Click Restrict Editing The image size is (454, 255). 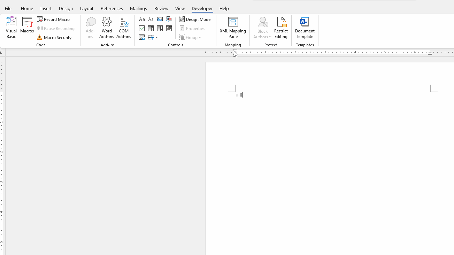click(281, 28)
